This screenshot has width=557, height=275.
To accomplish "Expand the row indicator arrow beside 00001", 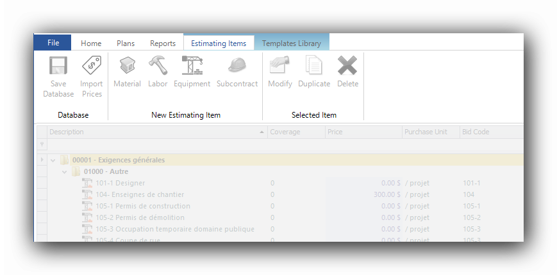I will pos(42,160).
